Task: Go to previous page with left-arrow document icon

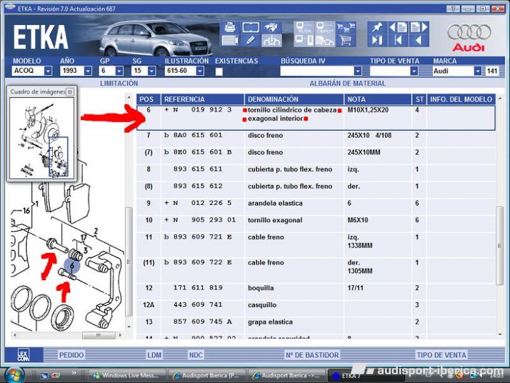Action: coord(398,27)
